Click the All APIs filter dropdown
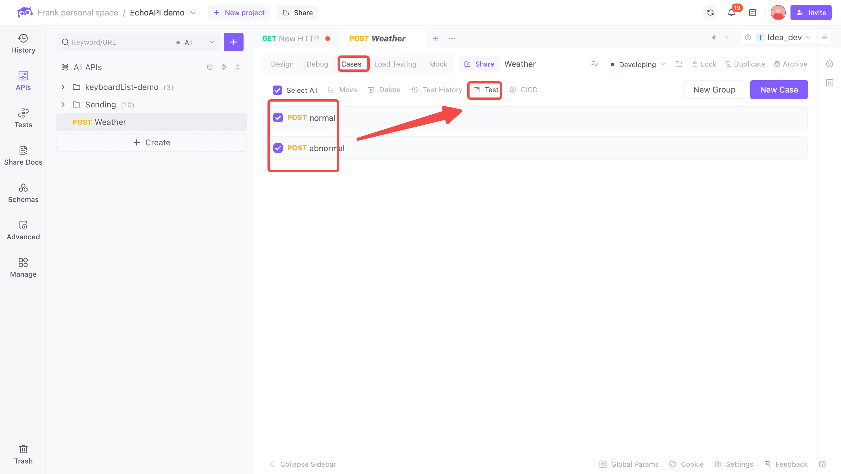The image size is (841, 474). (195, 41)
